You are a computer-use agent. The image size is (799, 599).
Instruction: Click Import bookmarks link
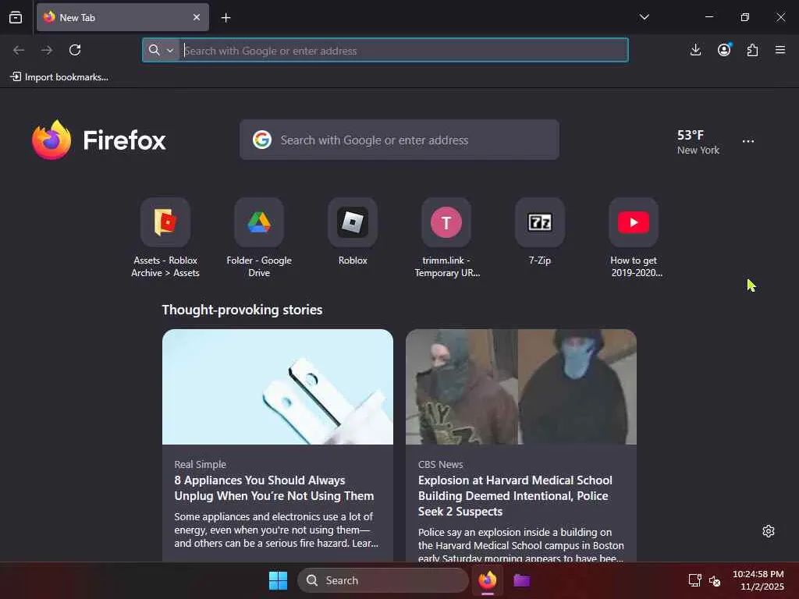(59, 77)
